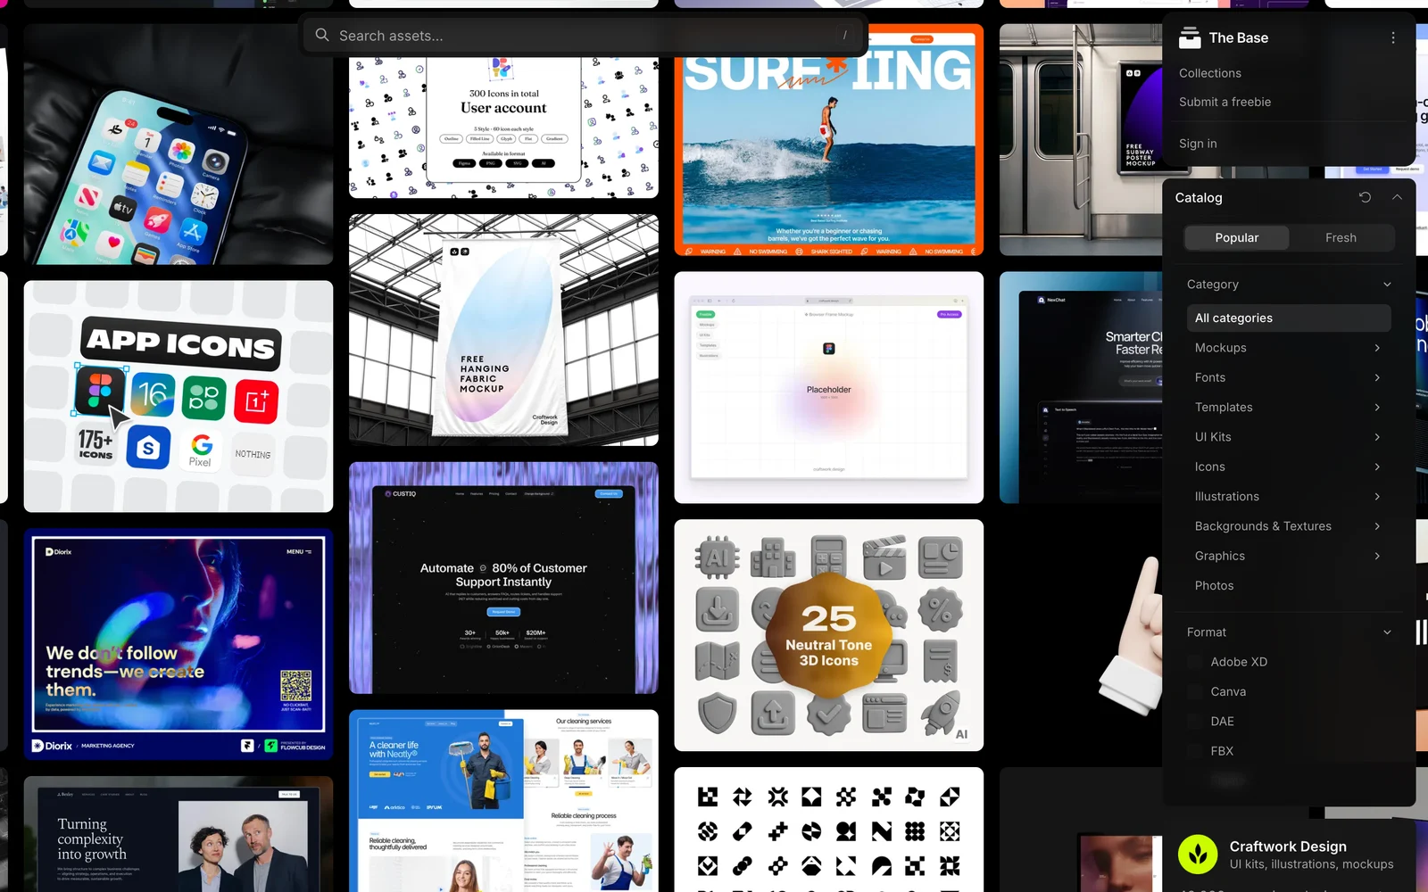Open the Neatly cleaning services template card
The height and width of the screenshot is (892, 1428).
503,800
